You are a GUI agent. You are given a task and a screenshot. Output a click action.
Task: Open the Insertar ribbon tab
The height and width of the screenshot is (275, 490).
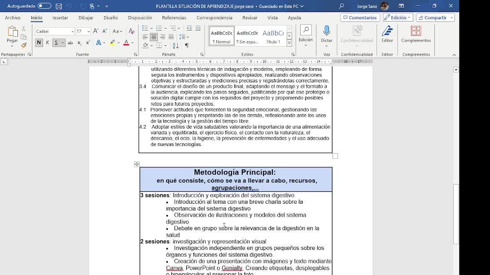click(x=60, y=17)
